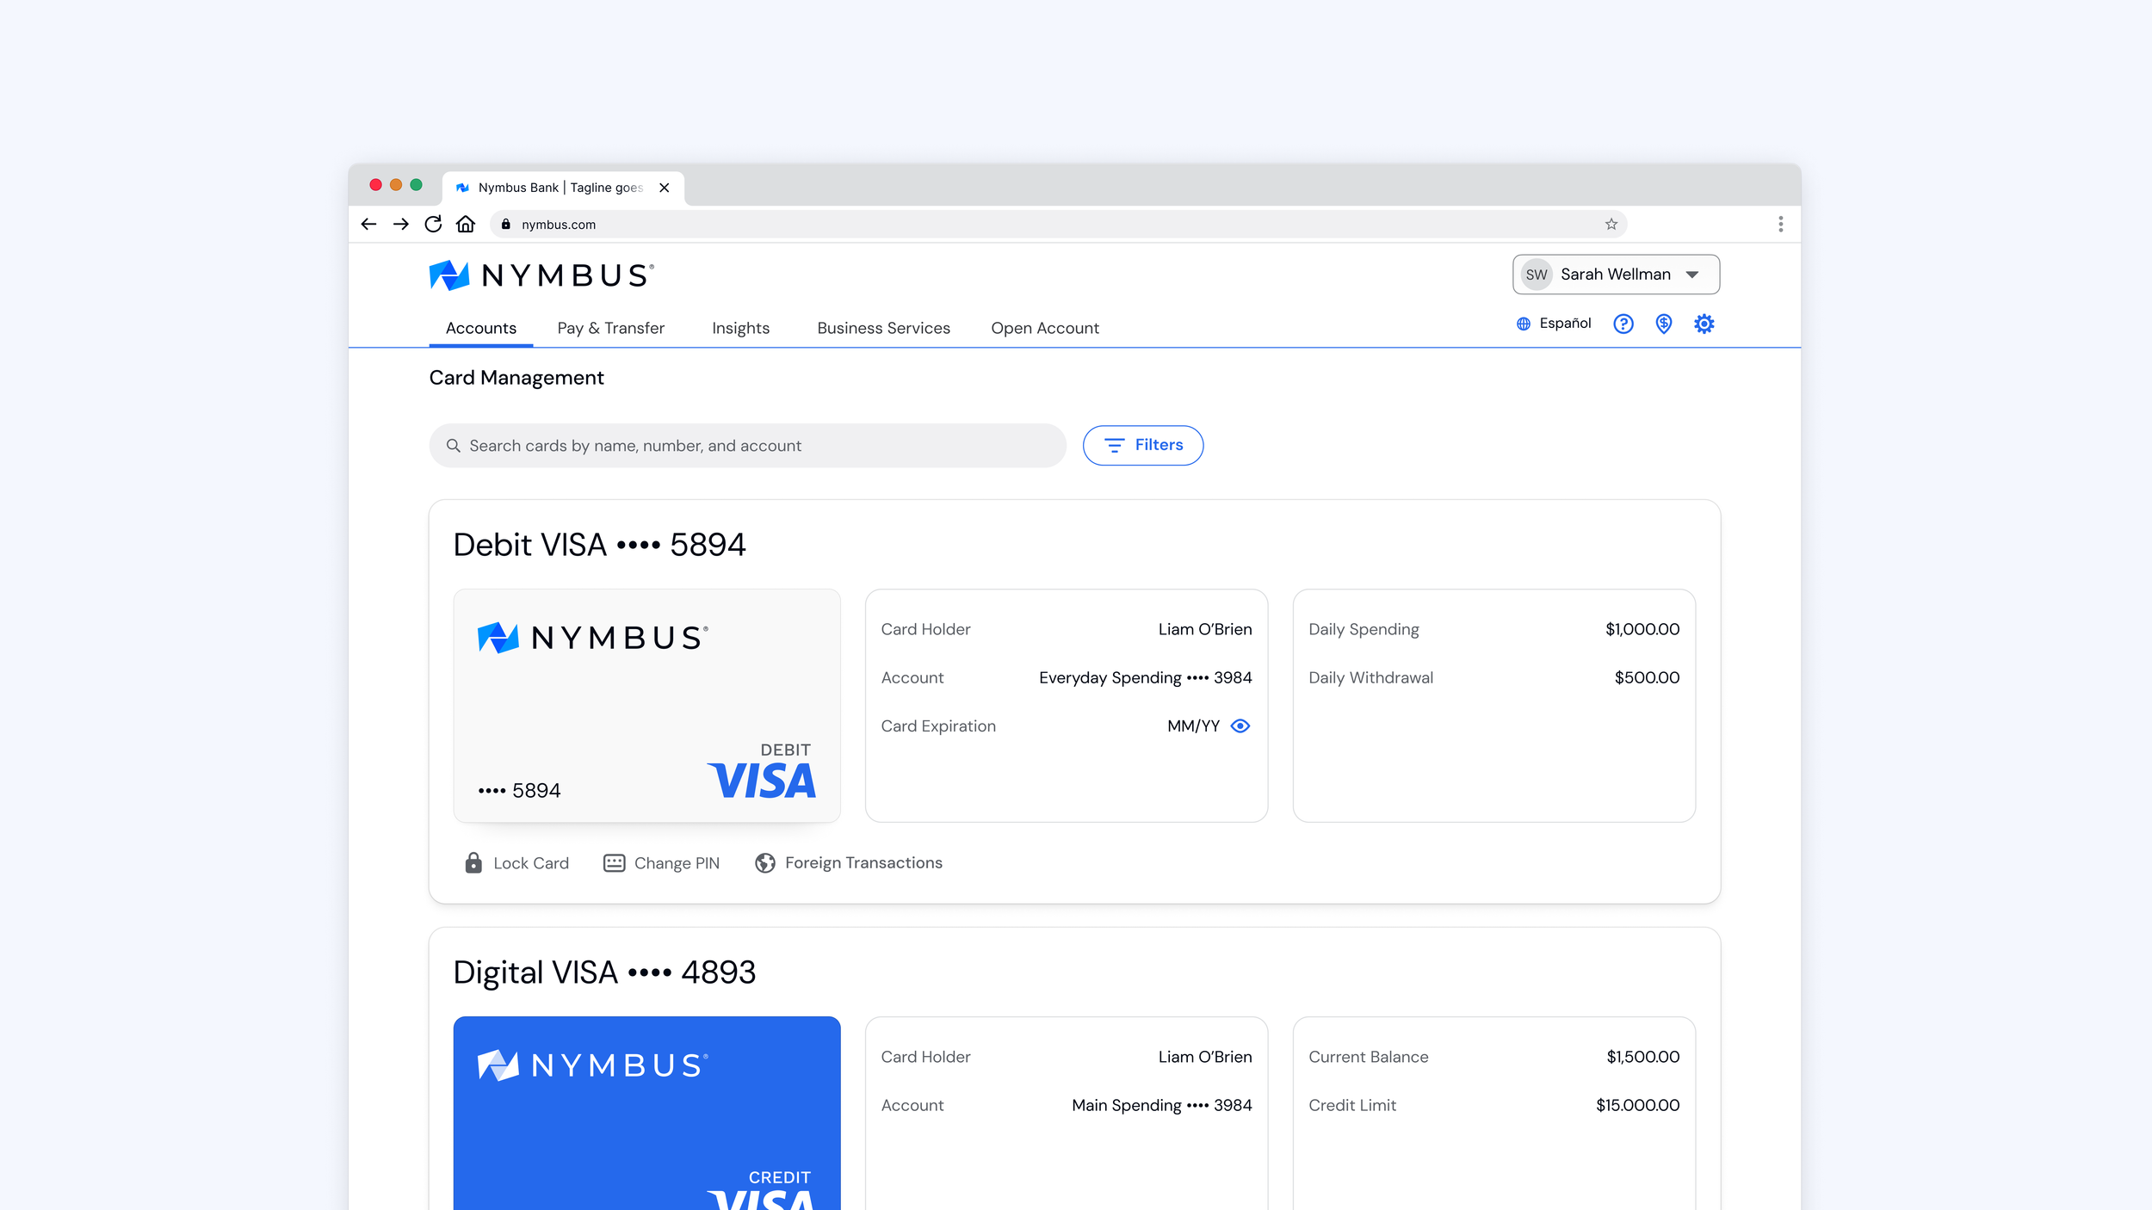Toggle Lock Card for Debit VISA 5894
The image size is (2152, 1210).
coord(517,863)
